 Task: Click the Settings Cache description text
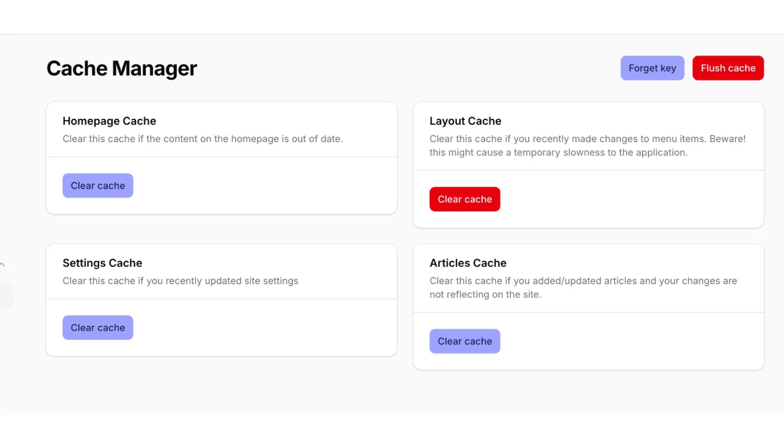pyautogui.click(x=180, y=281)
